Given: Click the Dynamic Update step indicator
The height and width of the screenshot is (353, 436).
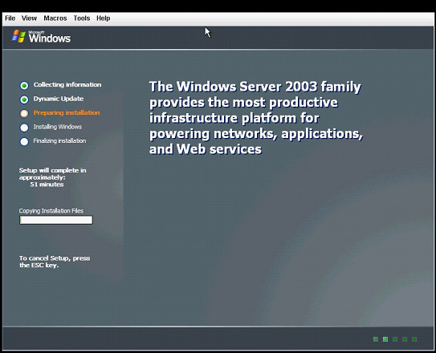Looking at the screenshot, I should [24, 99].
